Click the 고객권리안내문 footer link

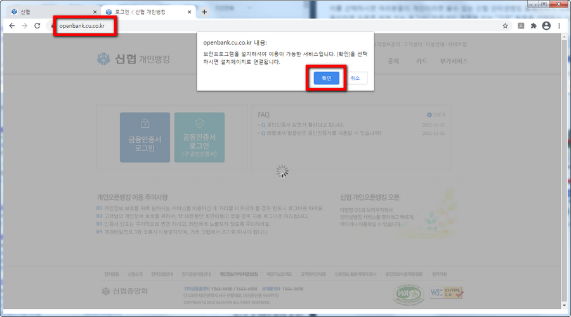[313, 274]
